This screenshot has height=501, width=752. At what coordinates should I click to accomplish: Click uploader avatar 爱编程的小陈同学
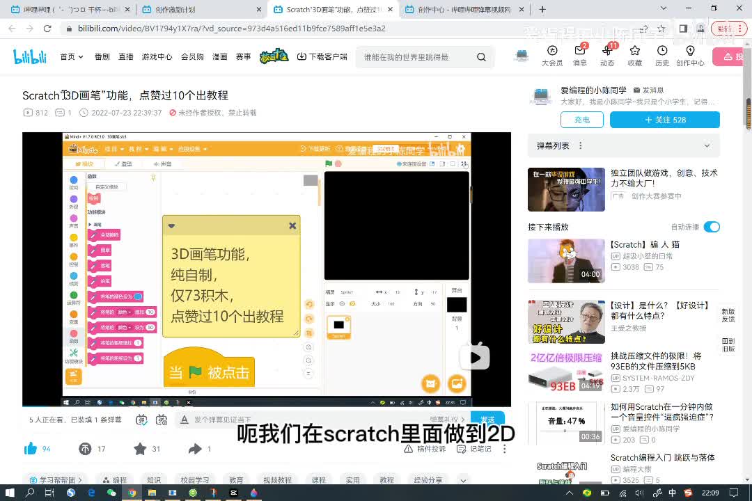(541, 95)
